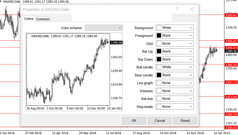Viewport: 238px width, 135px height.
Task: Open the Bar Up color dropdown
Action: pyautogui.click(x=175, y=51)
